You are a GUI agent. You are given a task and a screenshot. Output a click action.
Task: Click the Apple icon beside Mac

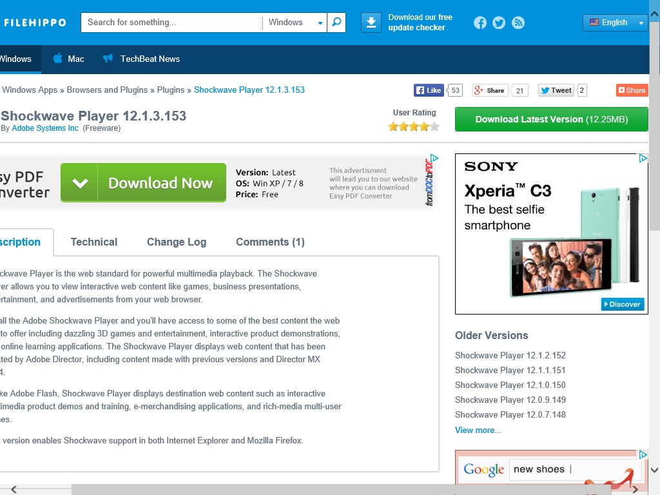57,58
